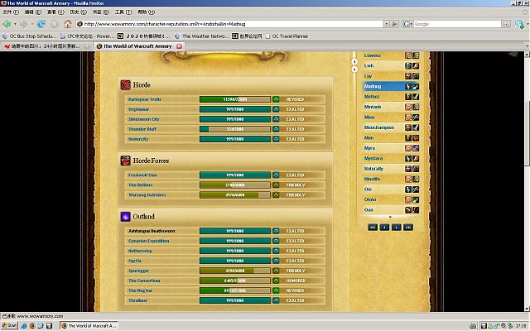
Task: Go to next page of character list
Action: coord(396,228)
